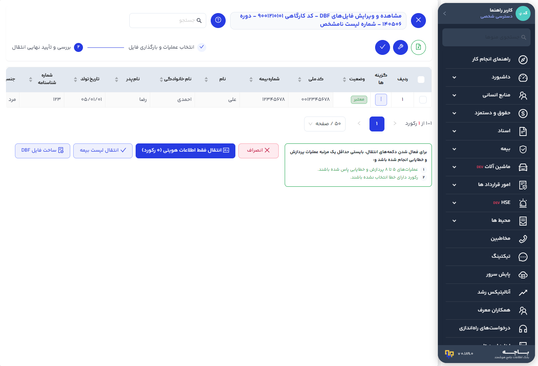Click the اسناد document icon

523,131
